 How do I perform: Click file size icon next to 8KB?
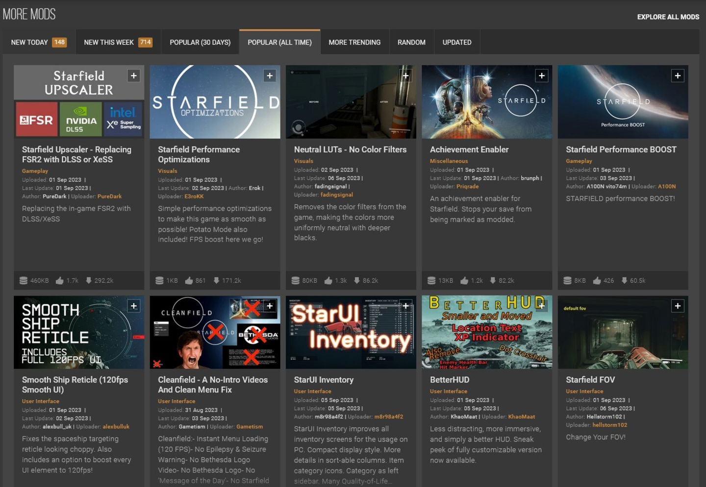point(567,280)
